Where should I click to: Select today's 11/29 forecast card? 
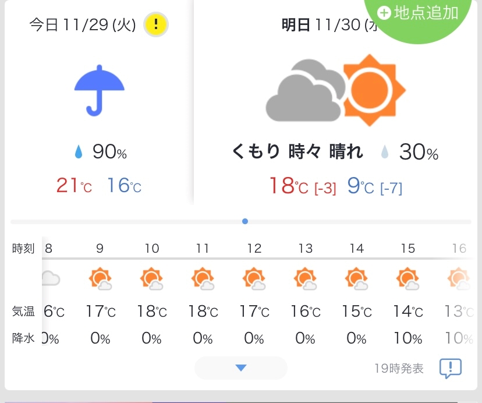[x=99, y=103]
